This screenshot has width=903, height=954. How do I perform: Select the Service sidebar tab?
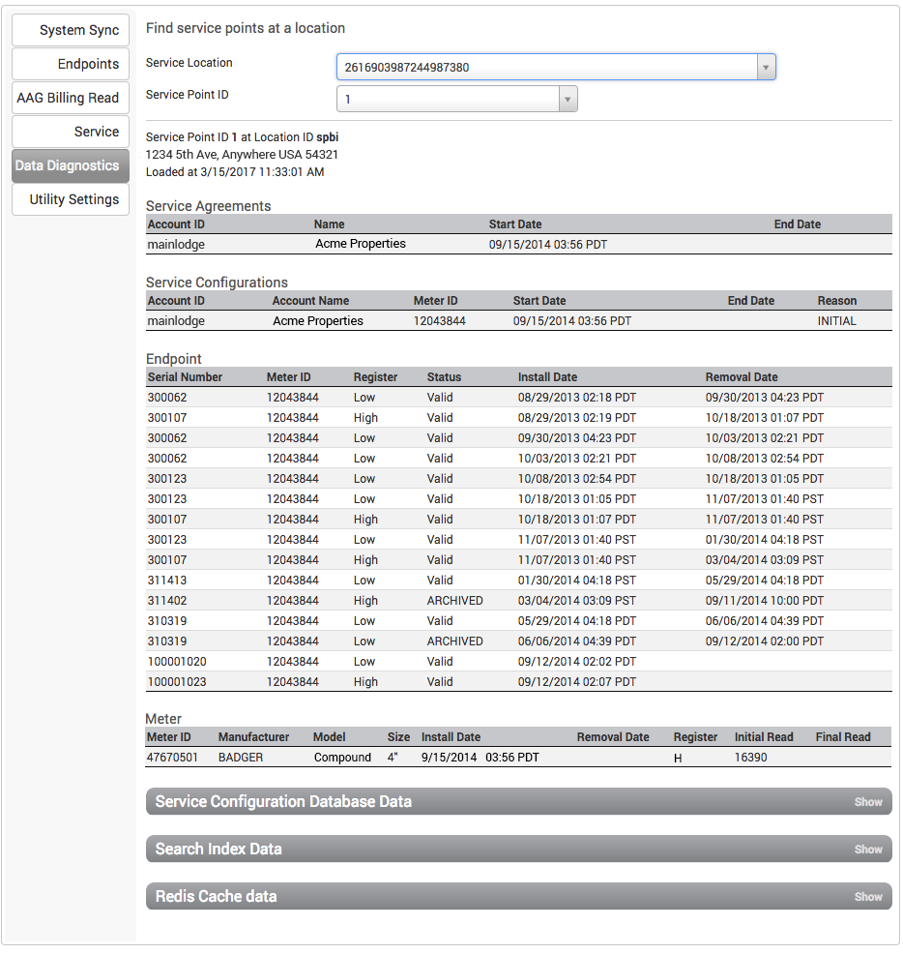click(70, 132)
